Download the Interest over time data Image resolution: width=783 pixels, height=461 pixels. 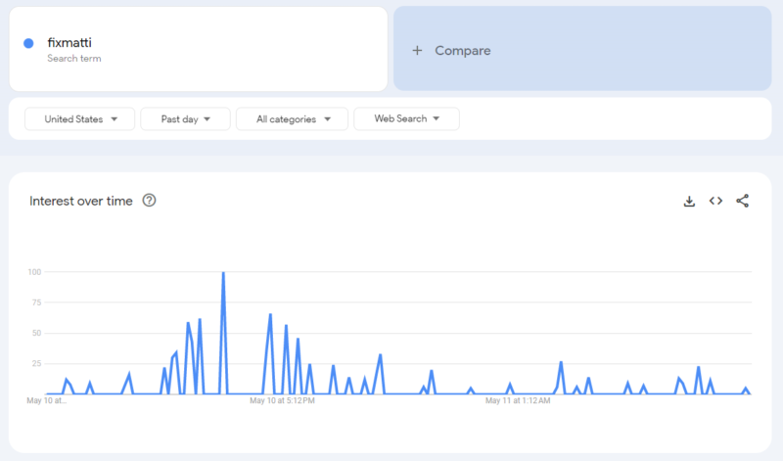(689, 201)
